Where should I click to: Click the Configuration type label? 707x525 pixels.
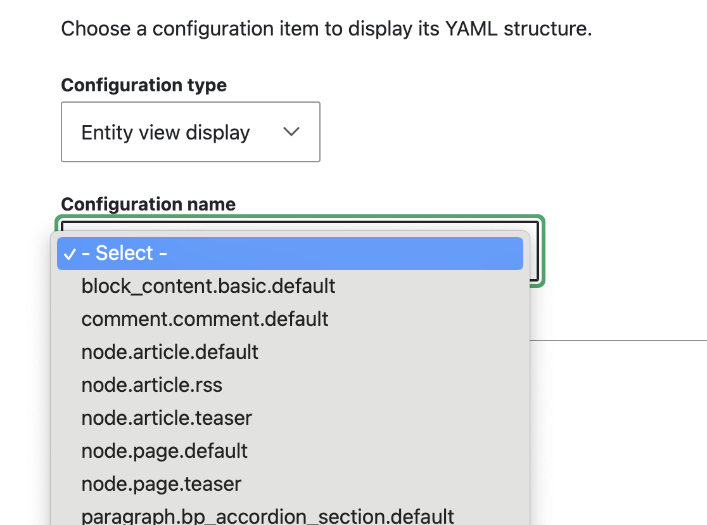(x=144, y=85)
